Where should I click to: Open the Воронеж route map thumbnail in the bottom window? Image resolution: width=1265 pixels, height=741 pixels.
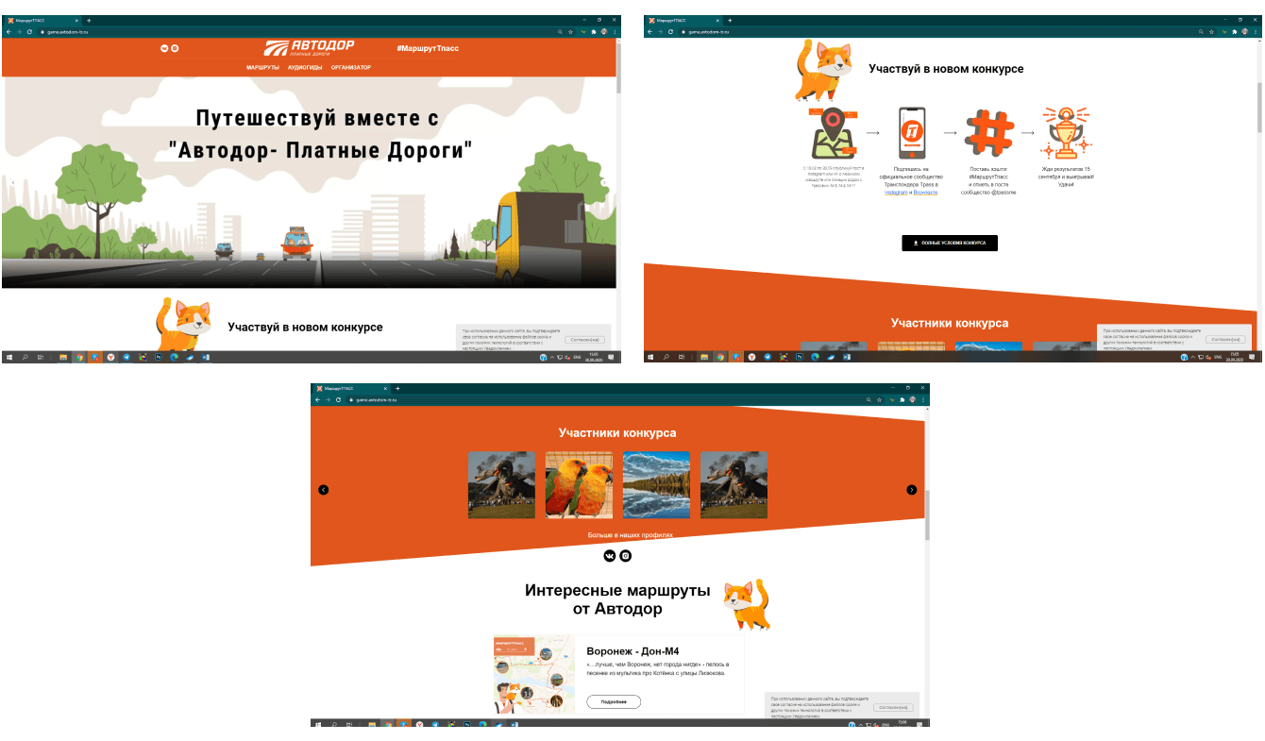[533, 675]
